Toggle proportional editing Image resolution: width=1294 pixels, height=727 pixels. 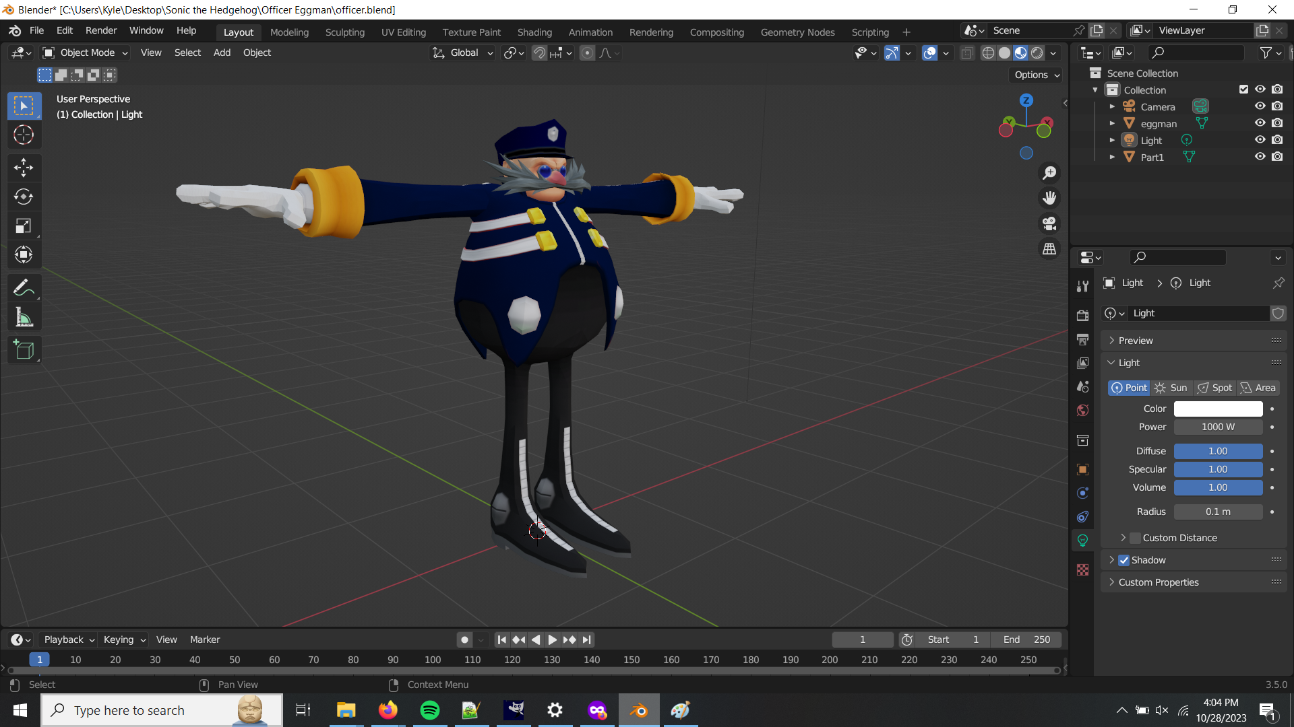pyautogui.click(x=587, y=53)
